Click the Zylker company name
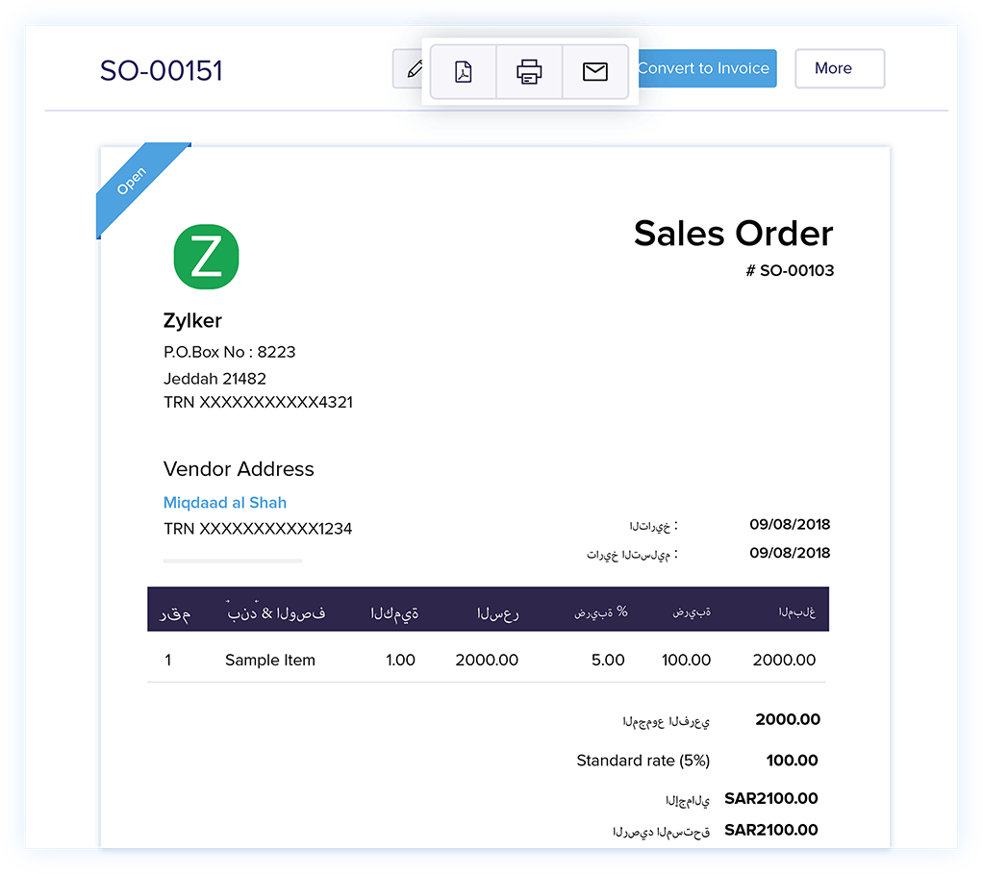 coord(192,321)
